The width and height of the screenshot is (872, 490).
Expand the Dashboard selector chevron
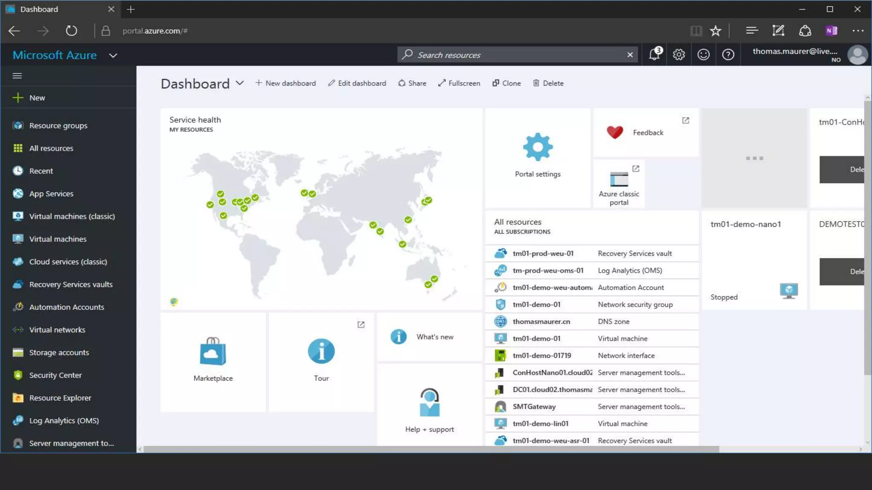point(240,83)
